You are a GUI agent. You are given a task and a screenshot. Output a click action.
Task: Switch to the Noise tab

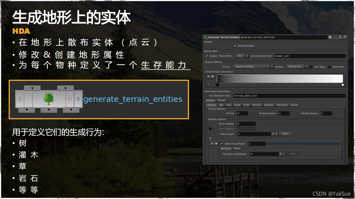click(237, 149)
